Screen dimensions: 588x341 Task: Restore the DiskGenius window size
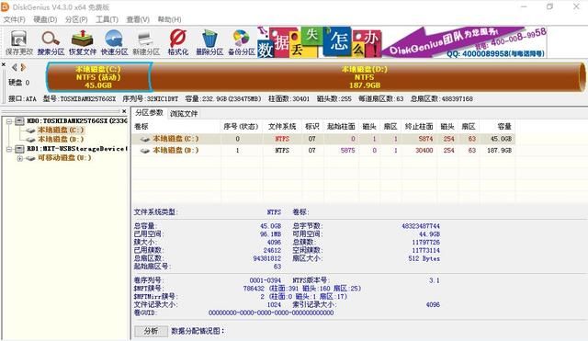549,6
